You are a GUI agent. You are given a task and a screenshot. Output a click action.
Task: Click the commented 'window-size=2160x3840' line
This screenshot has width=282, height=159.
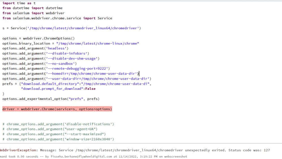(x=58, y=139)
